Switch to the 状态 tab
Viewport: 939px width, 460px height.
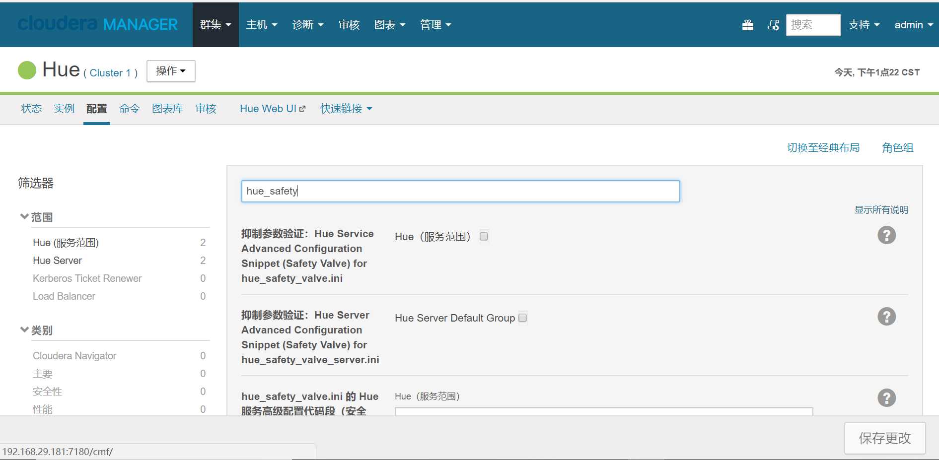pos(31,109)
